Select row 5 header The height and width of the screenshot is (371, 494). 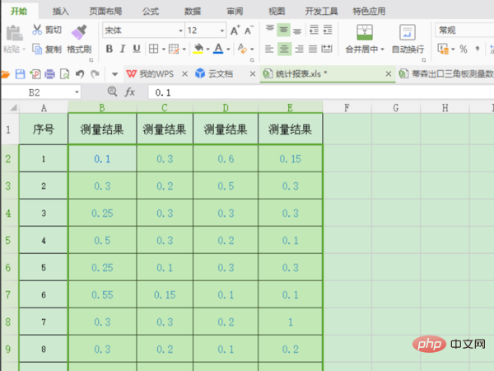click(8, 241)
